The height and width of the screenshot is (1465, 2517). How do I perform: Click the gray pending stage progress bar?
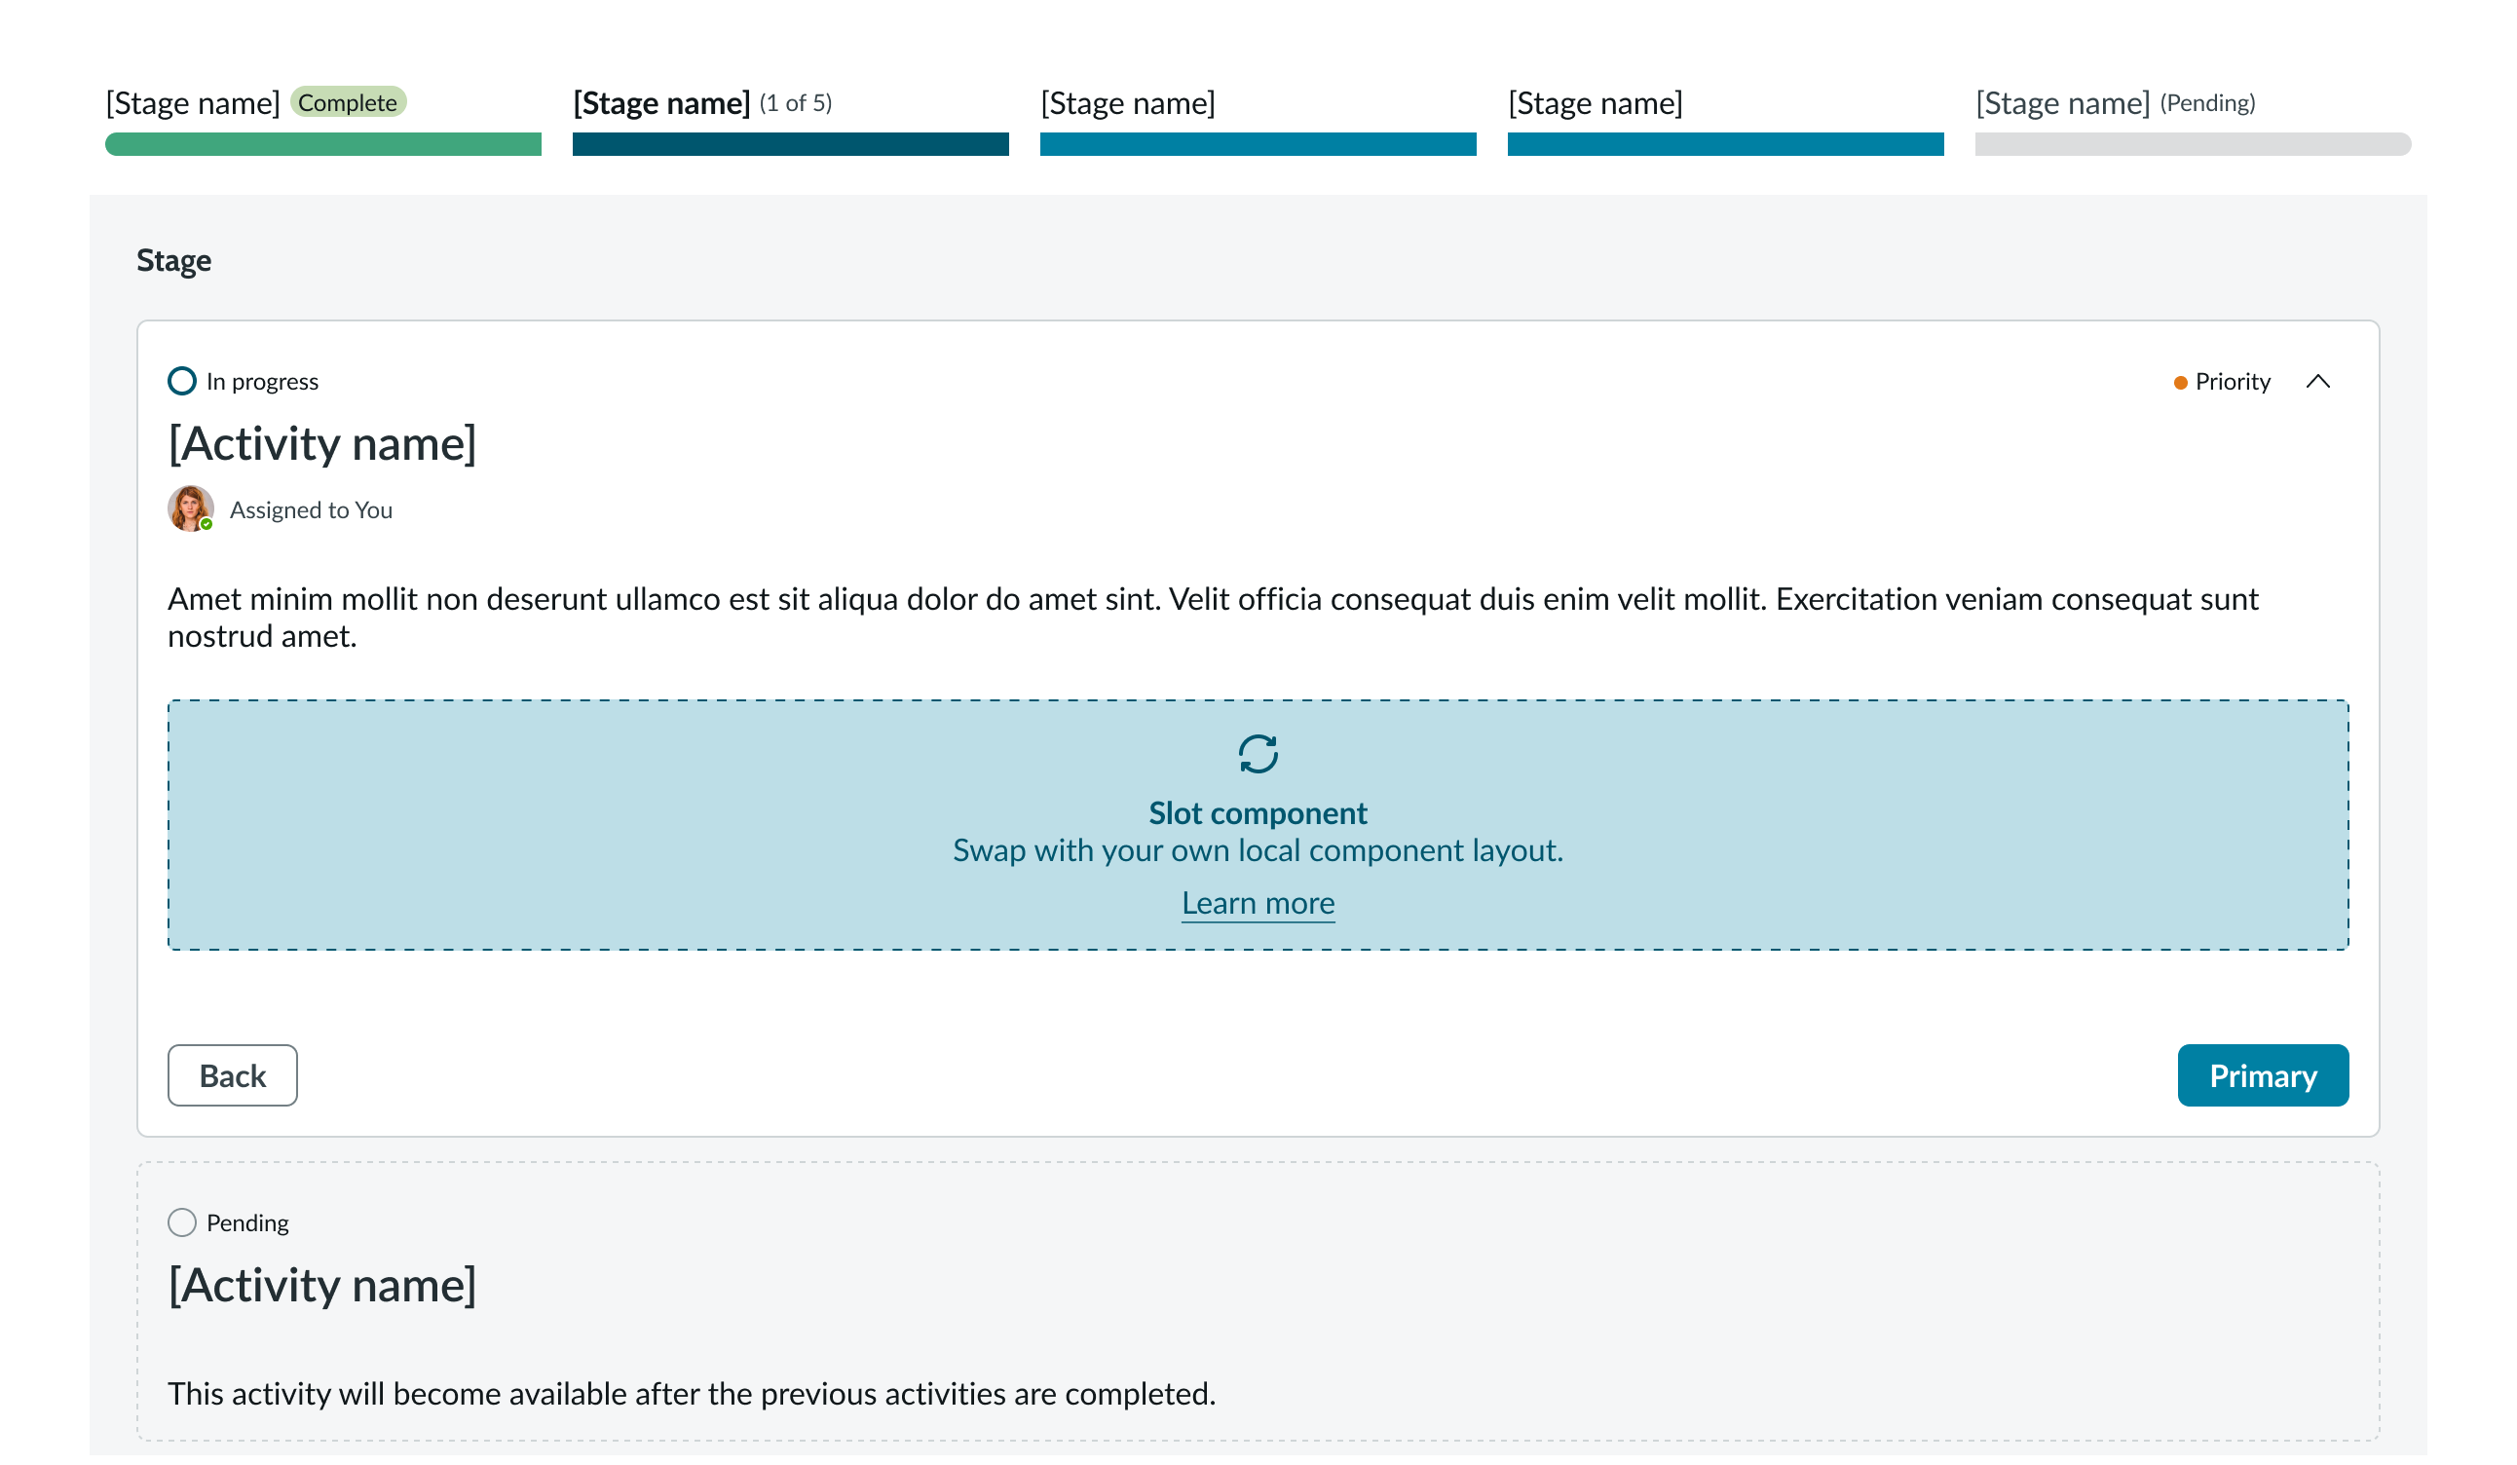click(2192, 145)
